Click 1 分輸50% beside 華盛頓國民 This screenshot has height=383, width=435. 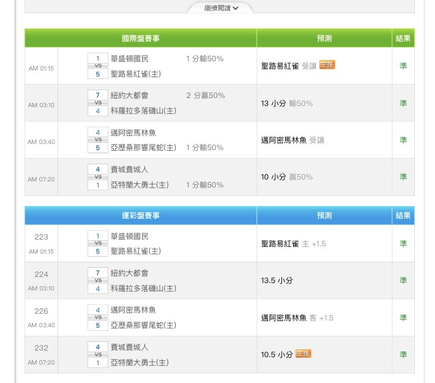(205, 59)
